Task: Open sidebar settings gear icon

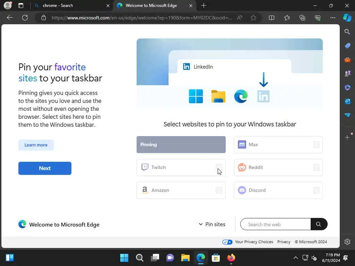Action: [x=347, y=242]
